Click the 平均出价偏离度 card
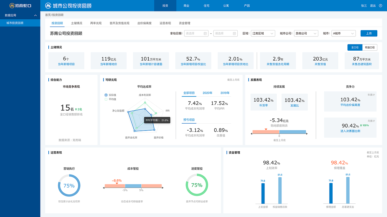The height and width of the screenshot is (217, 387). 350,102
